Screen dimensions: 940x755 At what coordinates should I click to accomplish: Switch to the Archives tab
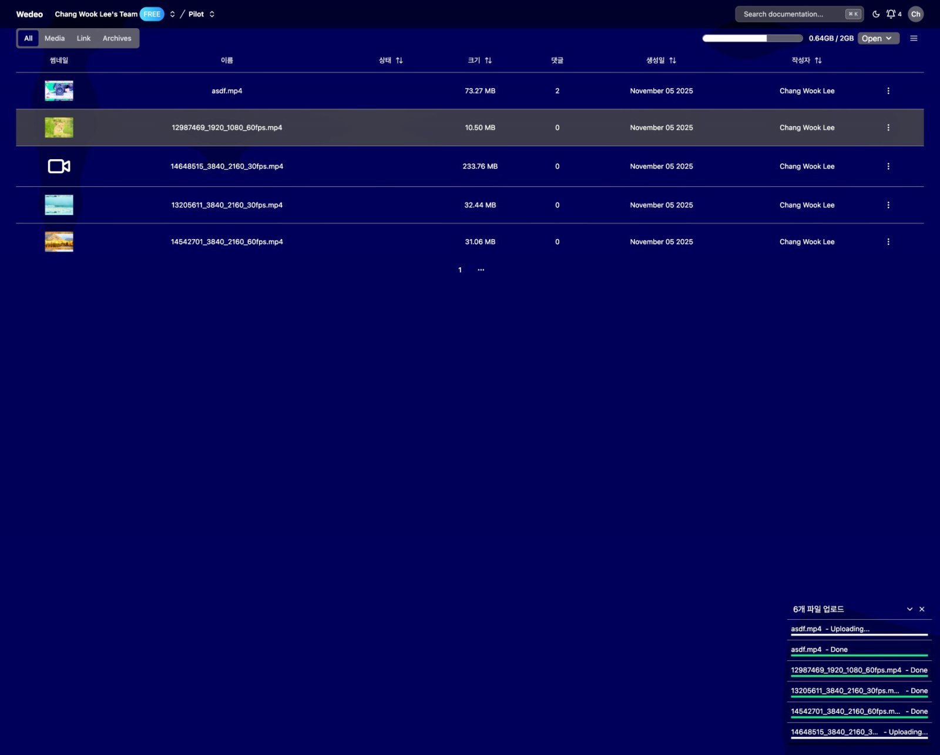click(x=117, y=38)
